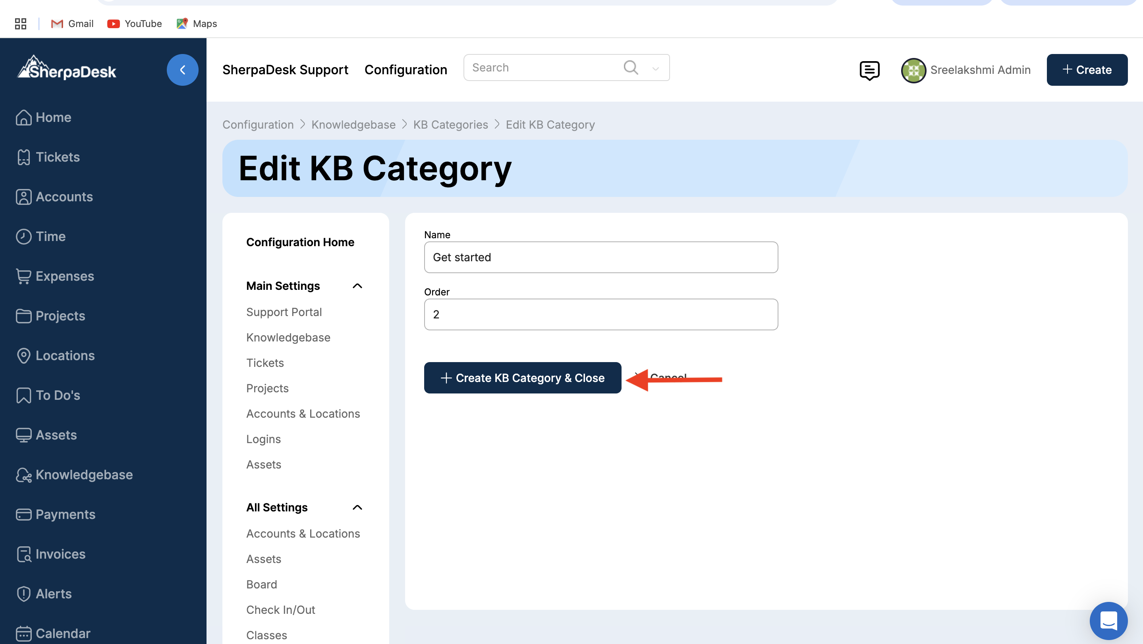This screenshot has height=644, width=1143.
Task: Focus the Order input field
Action: click(x=601, y=314)
